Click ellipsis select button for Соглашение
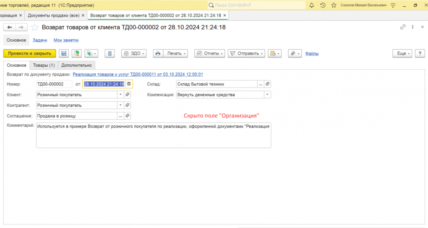 click(120, 116)
